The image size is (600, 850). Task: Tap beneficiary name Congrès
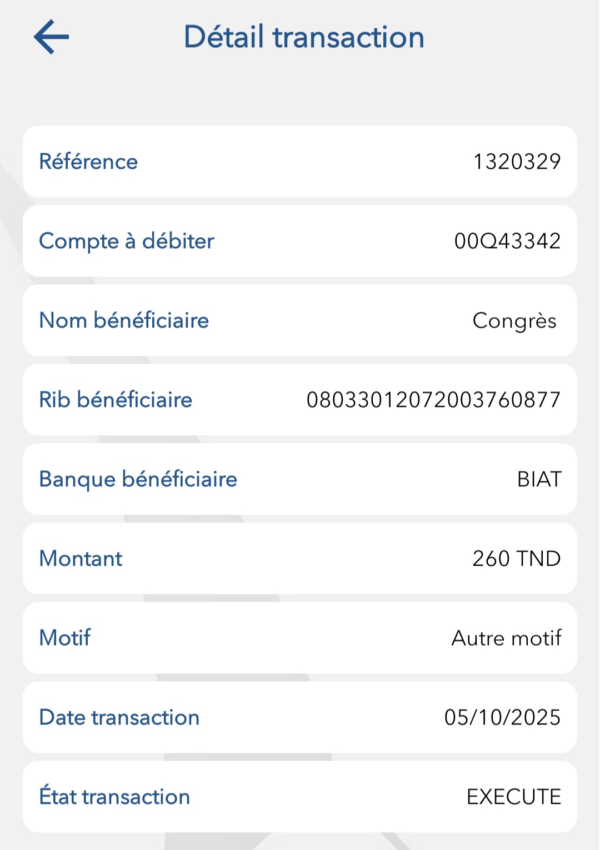coord(514,321)
